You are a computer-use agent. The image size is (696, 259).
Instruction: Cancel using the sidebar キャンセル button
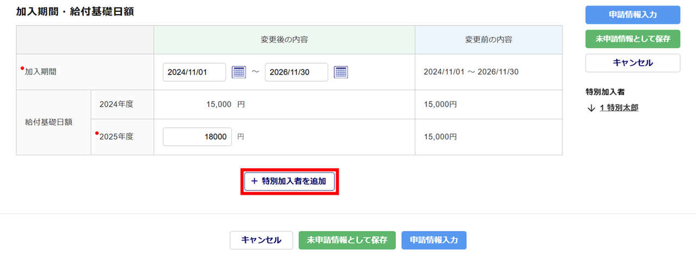coord(632,63)
